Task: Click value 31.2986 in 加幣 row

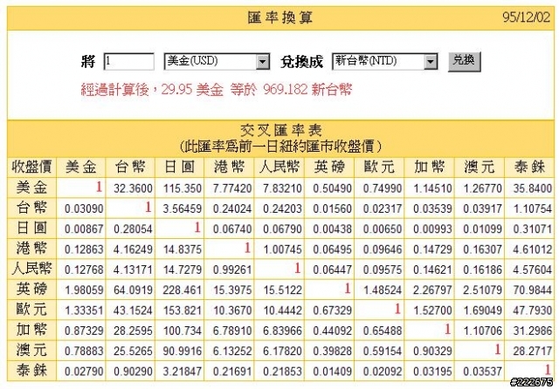Action: point(533,331)
